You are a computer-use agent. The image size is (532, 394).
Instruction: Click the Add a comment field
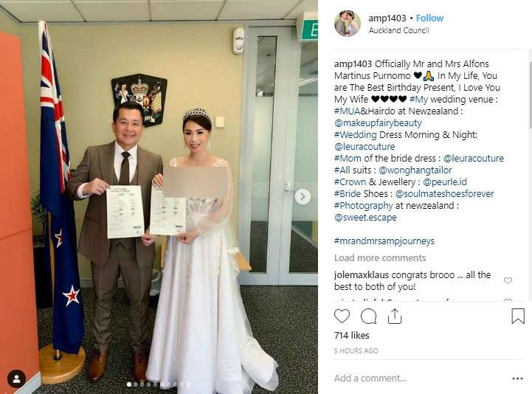[x=419, y=379]
